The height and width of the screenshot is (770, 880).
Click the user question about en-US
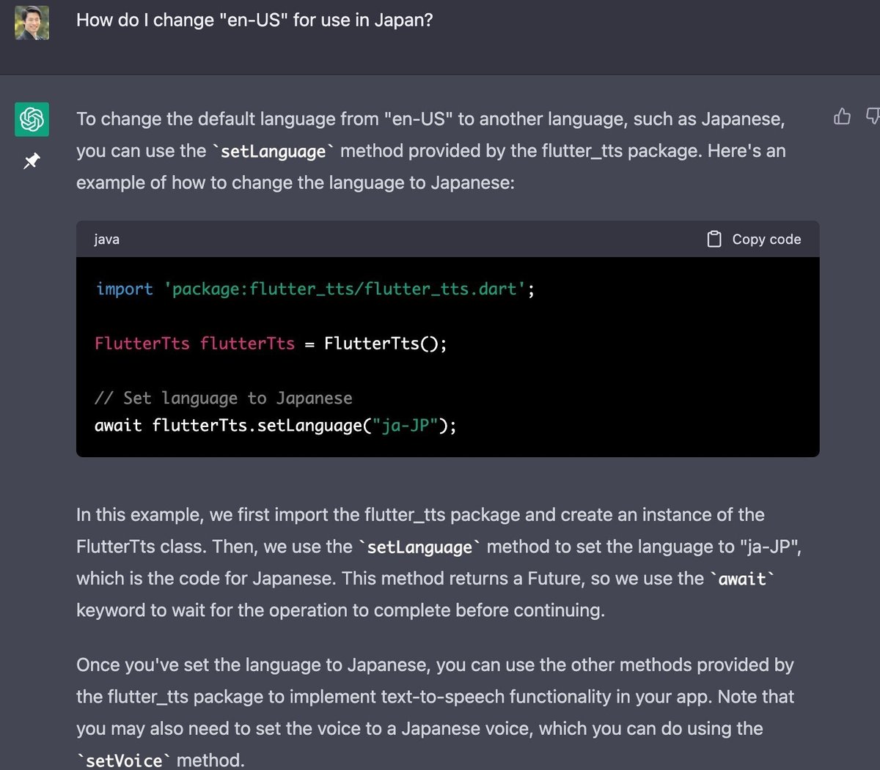click(x=254, y=20)
